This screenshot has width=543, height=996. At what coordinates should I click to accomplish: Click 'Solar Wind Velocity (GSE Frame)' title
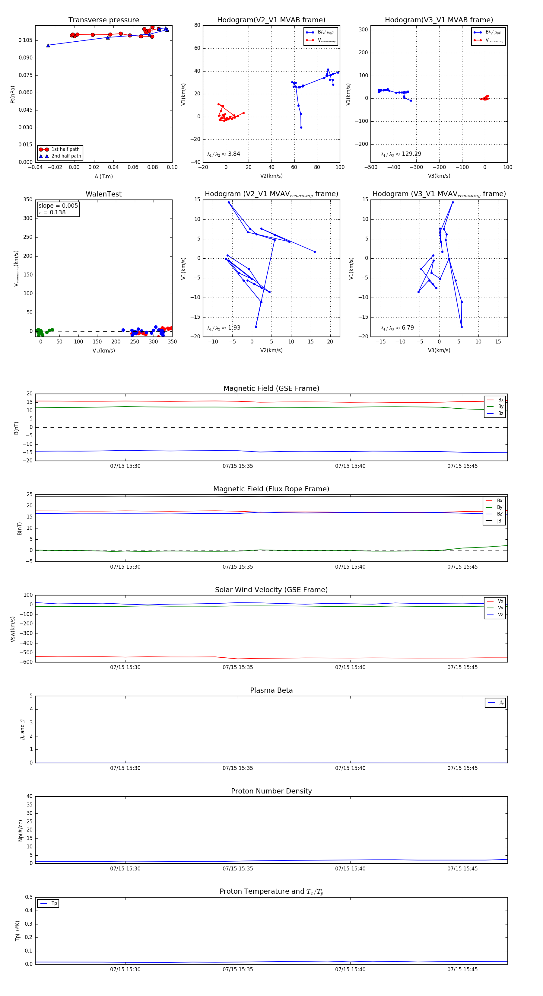point(271,590)
